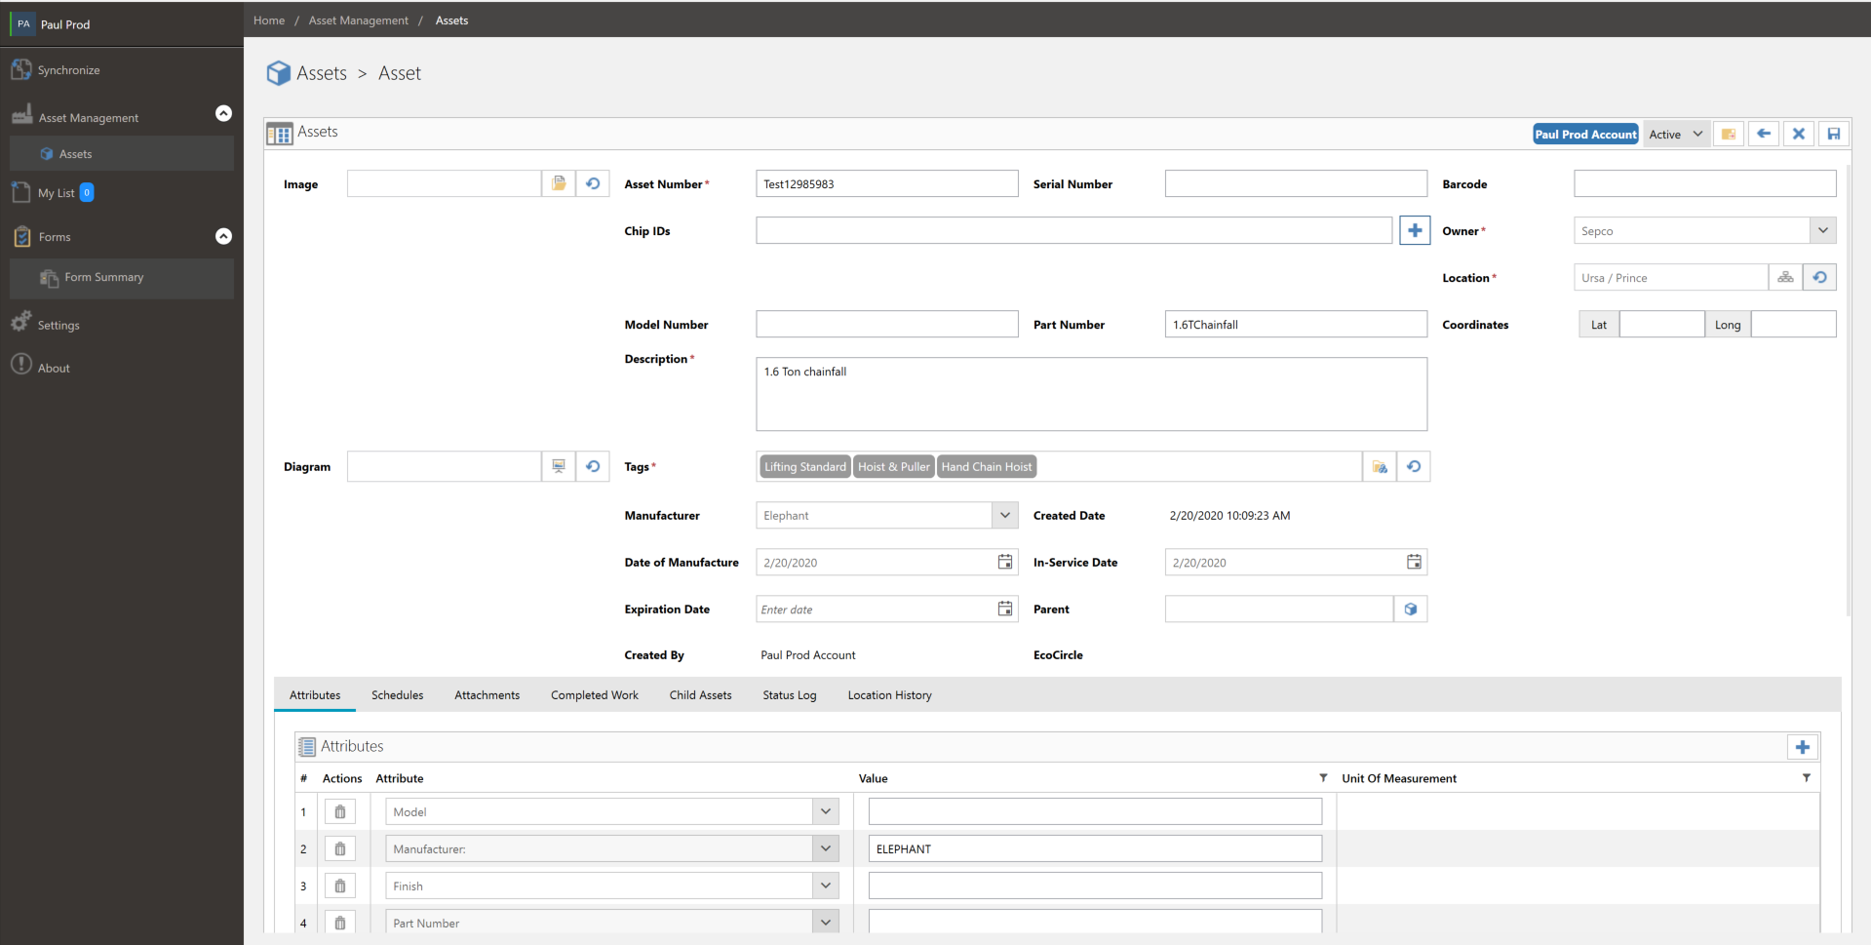Expand the Owner dropdown showing Sepco
The image size is (1871, 945).
pos(1822,231)
